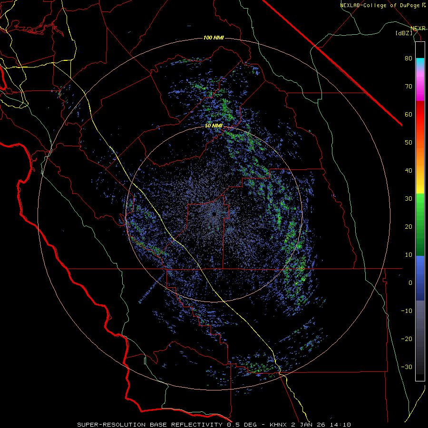Click the radar site center dot
The image size is (428, 428).
[x=214, y=214]
